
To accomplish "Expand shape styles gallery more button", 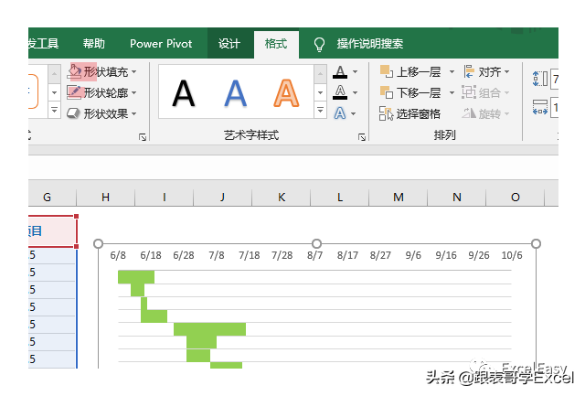I will click(x=55, y=110).
